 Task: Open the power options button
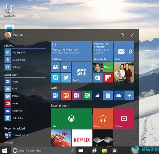[x=122, y=35]
